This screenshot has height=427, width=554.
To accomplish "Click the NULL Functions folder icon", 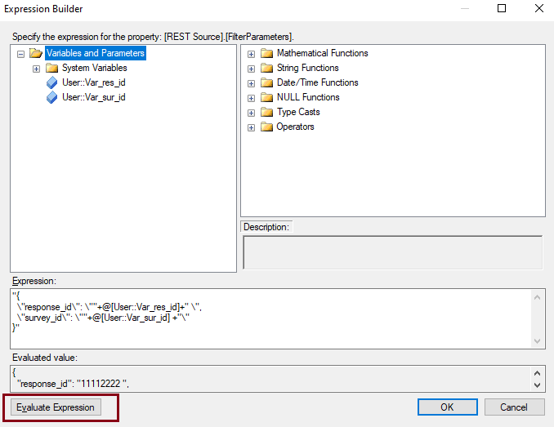I will 266,98.
